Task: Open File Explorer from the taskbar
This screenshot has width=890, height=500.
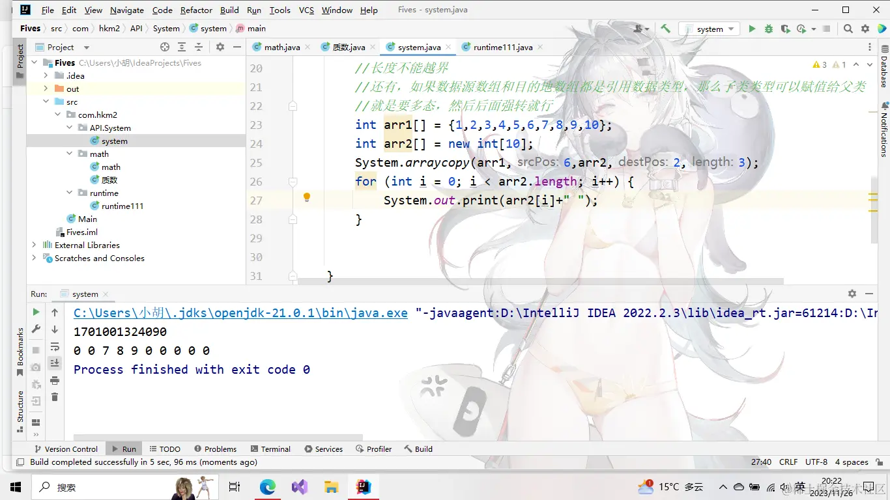Action: (x=332, y=487)
